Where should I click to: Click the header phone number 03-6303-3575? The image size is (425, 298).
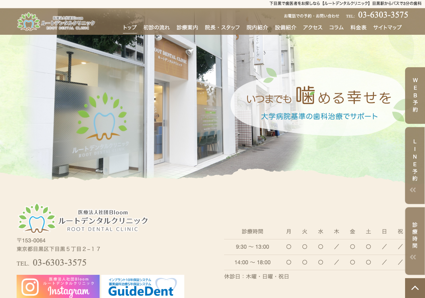coord(383,15)
